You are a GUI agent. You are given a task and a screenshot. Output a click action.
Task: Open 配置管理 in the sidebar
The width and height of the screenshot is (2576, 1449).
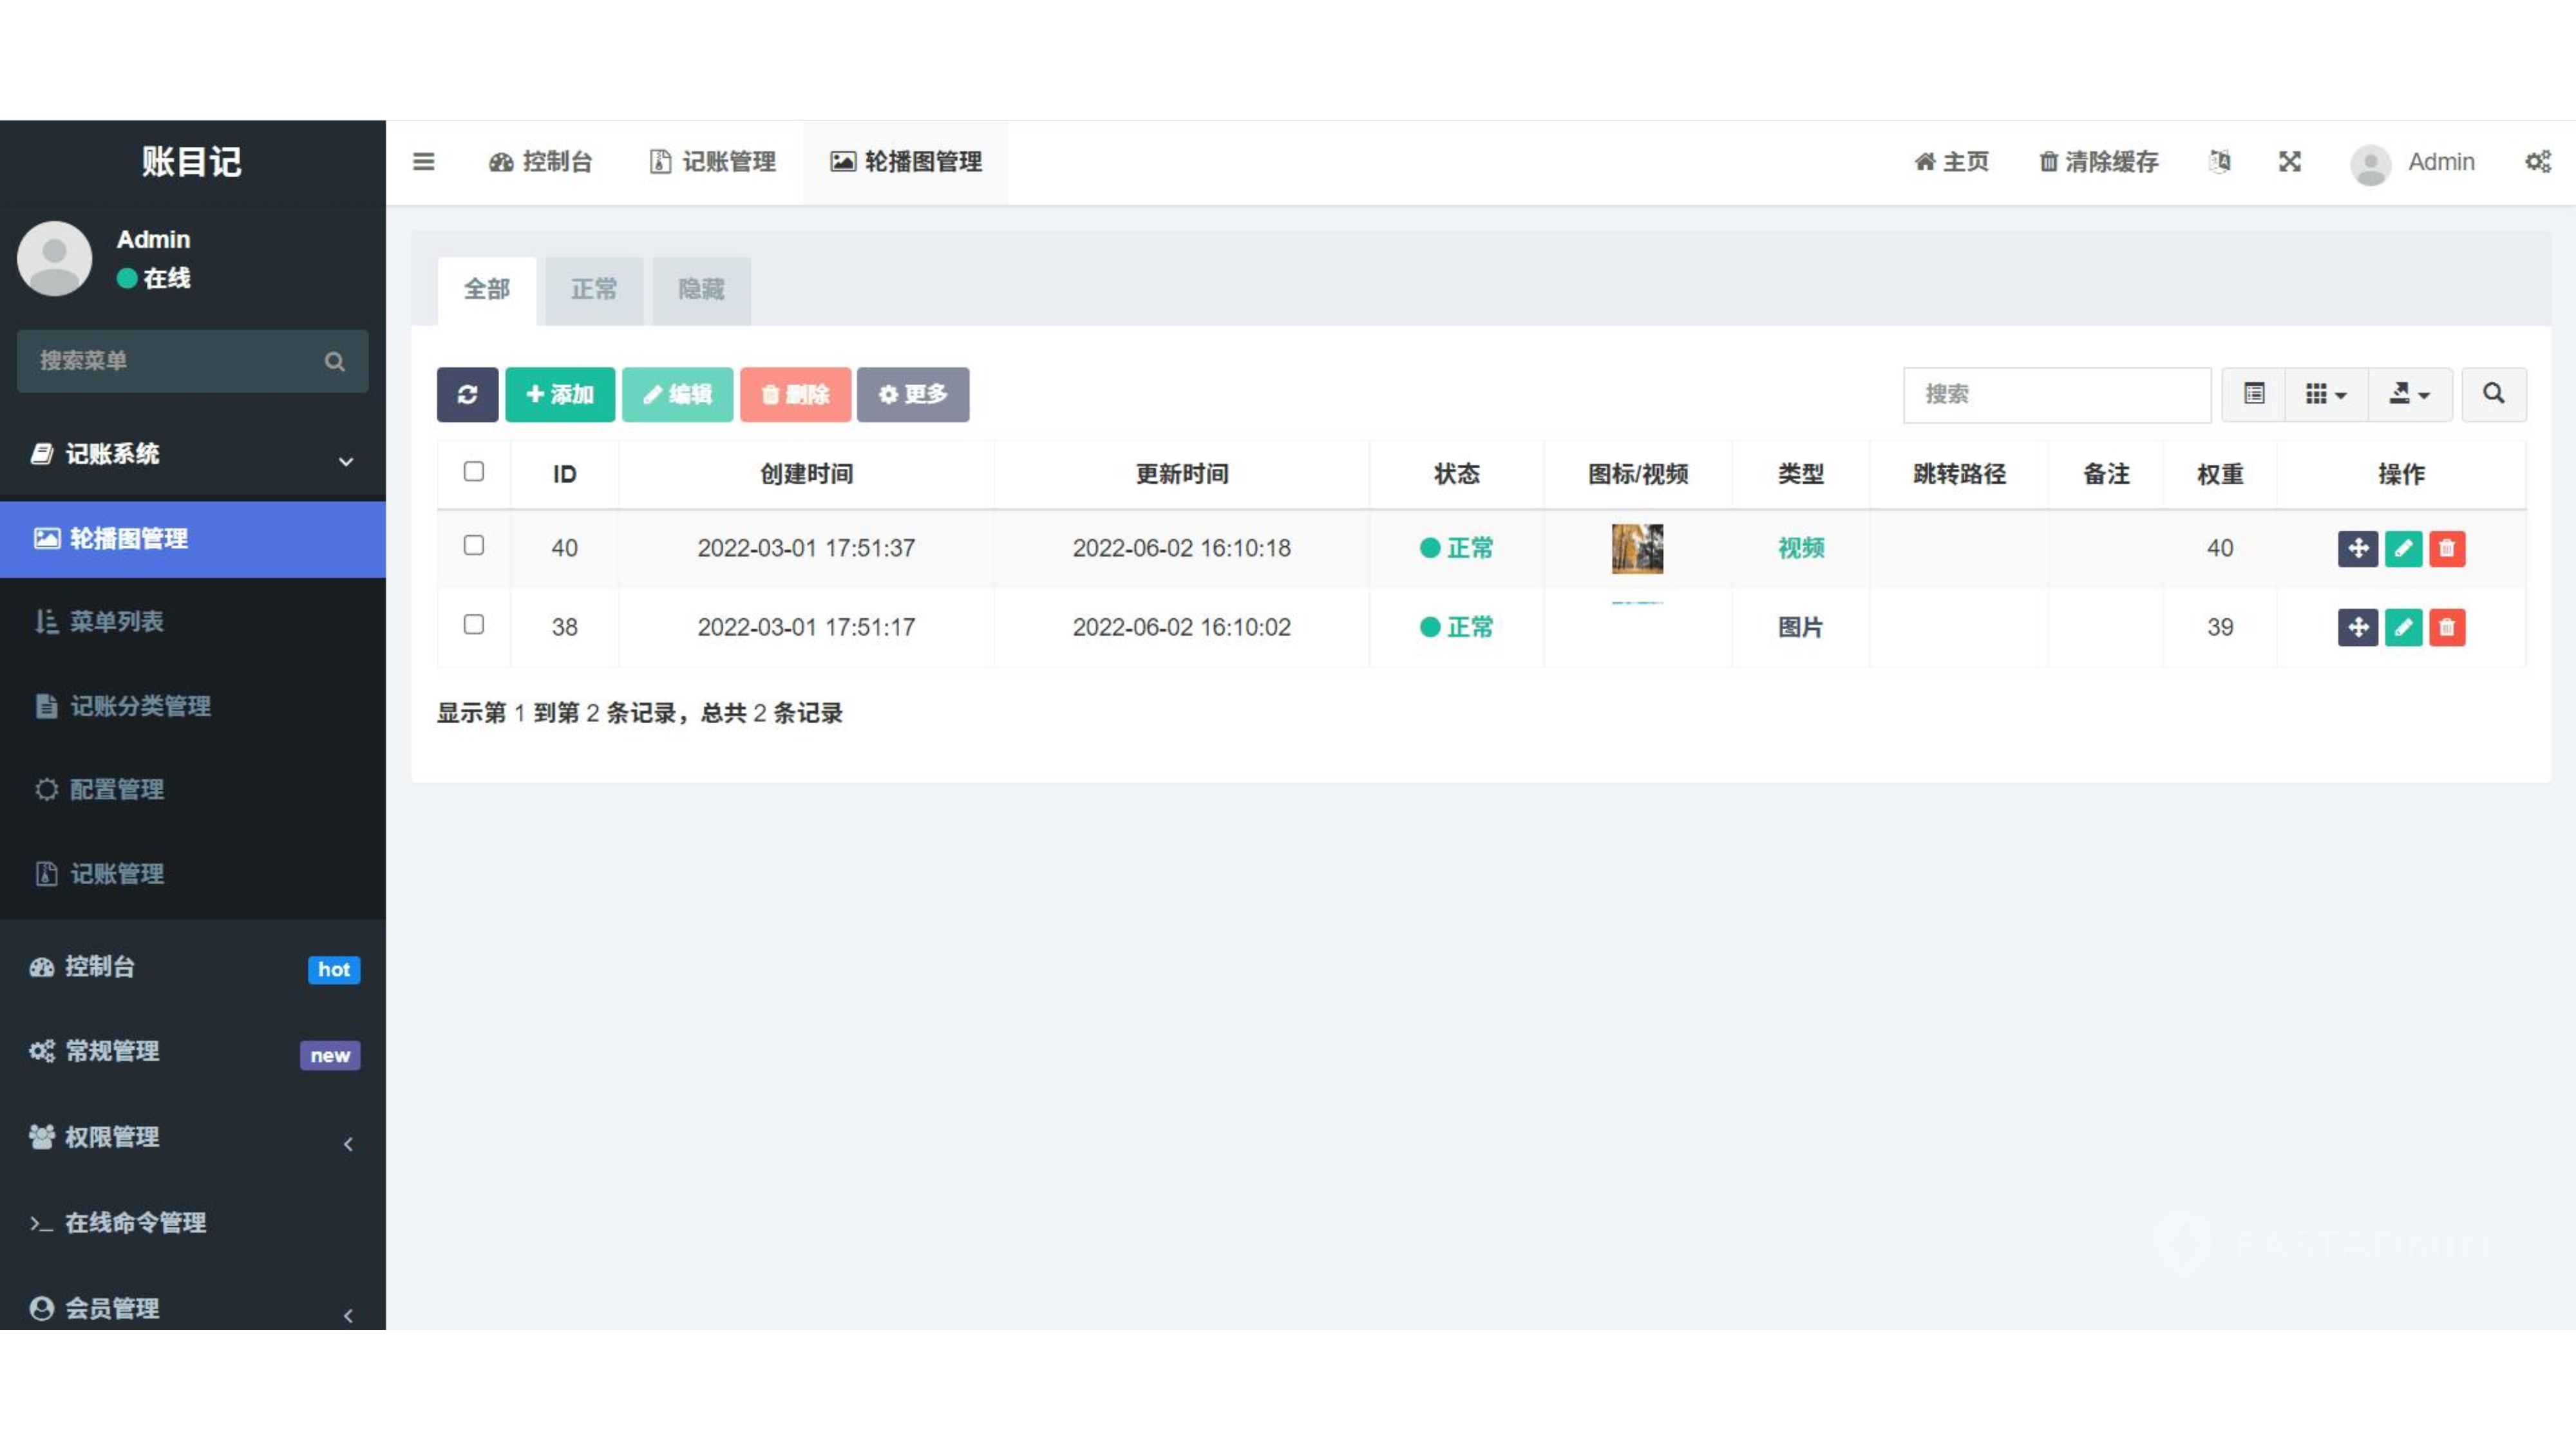pyautogui.click(x=193, y=790)
